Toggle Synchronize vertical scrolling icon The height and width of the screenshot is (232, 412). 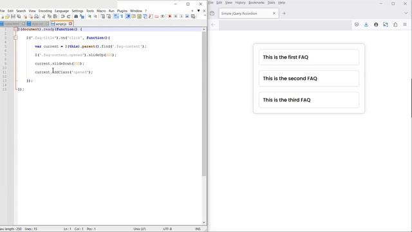coord(103,16)
